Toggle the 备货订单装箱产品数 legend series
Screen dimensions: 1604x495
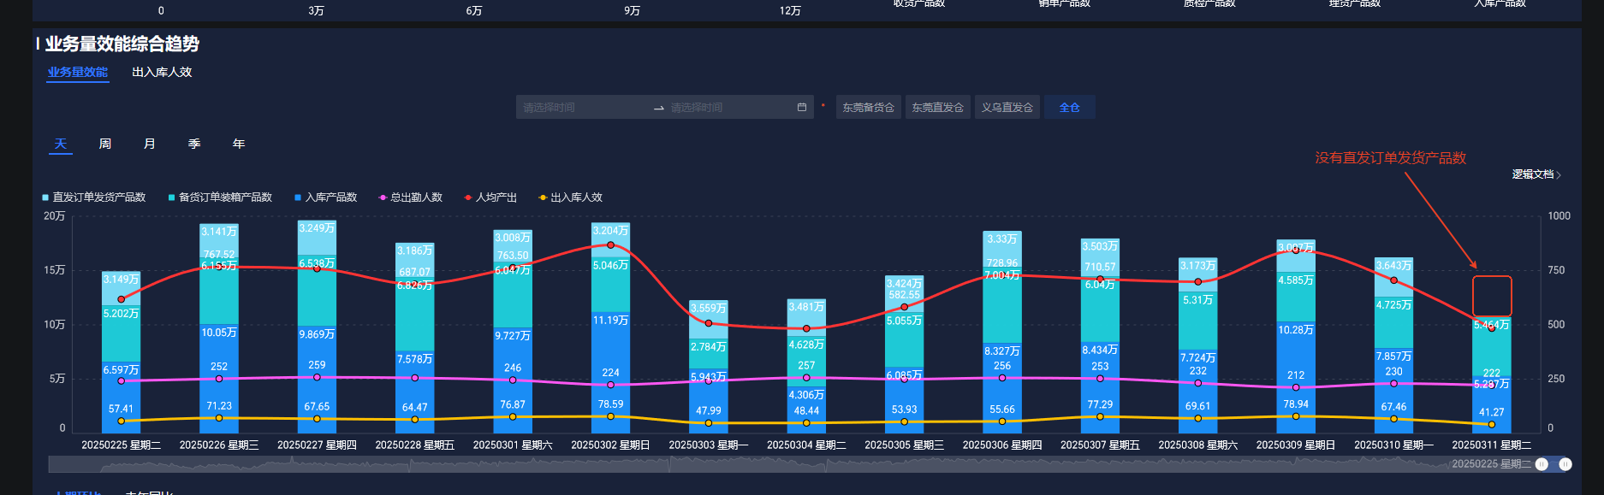tap(220, 197)
